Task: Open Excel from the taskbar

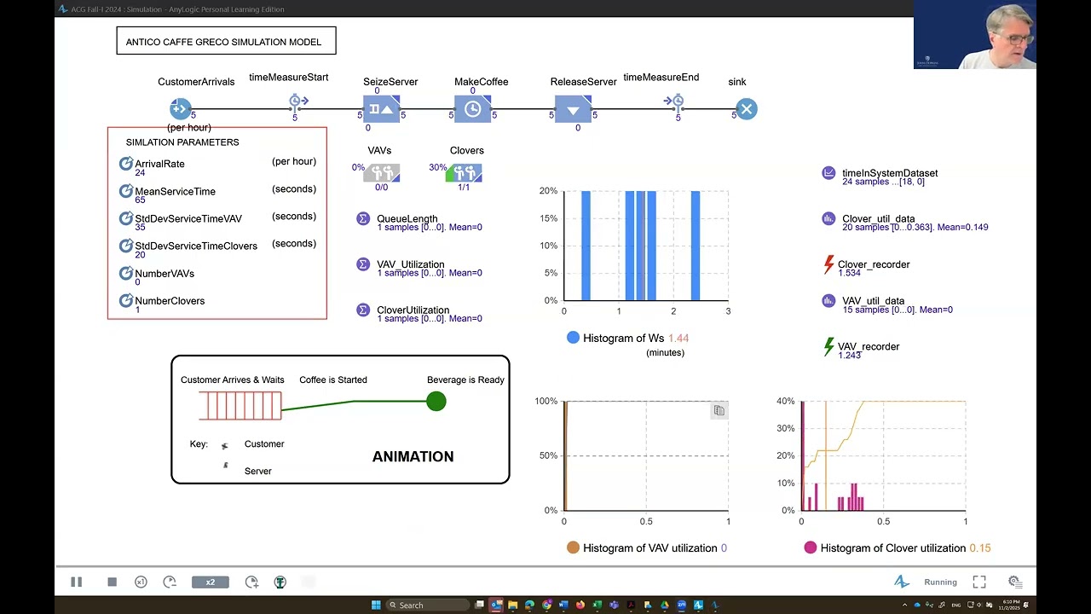Action: click(x=597, y=605)
